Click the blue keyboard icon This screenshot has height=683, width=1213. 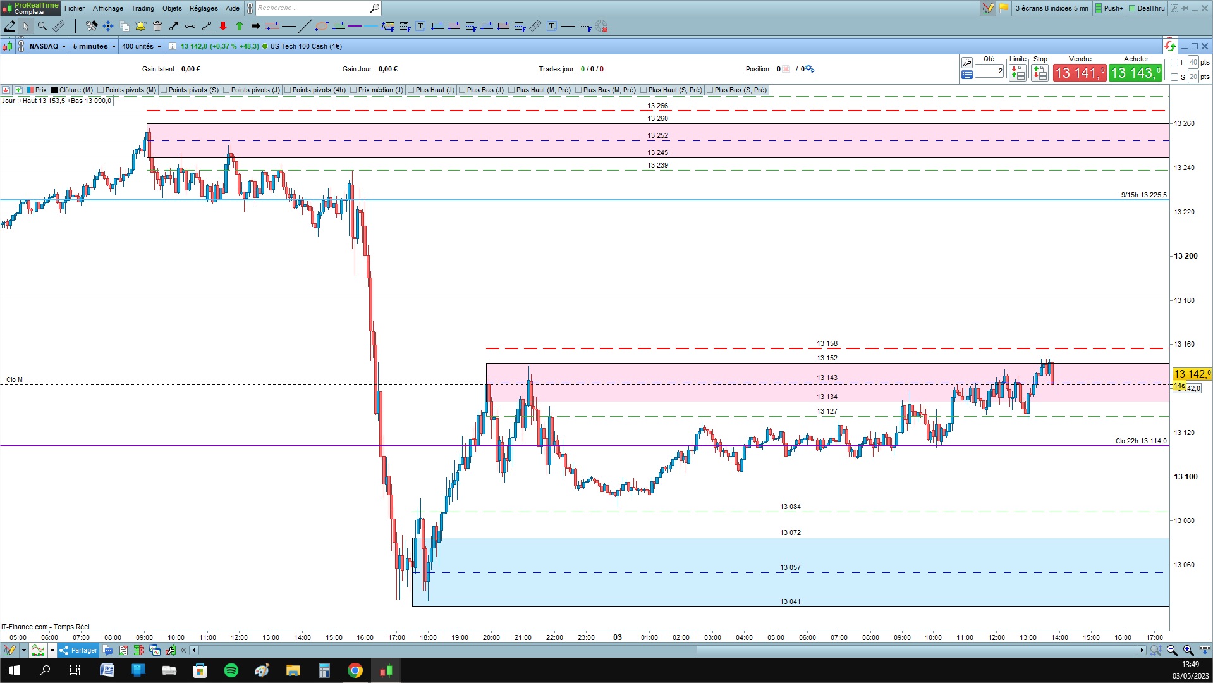pyautogui.click(x=967, y=75)
